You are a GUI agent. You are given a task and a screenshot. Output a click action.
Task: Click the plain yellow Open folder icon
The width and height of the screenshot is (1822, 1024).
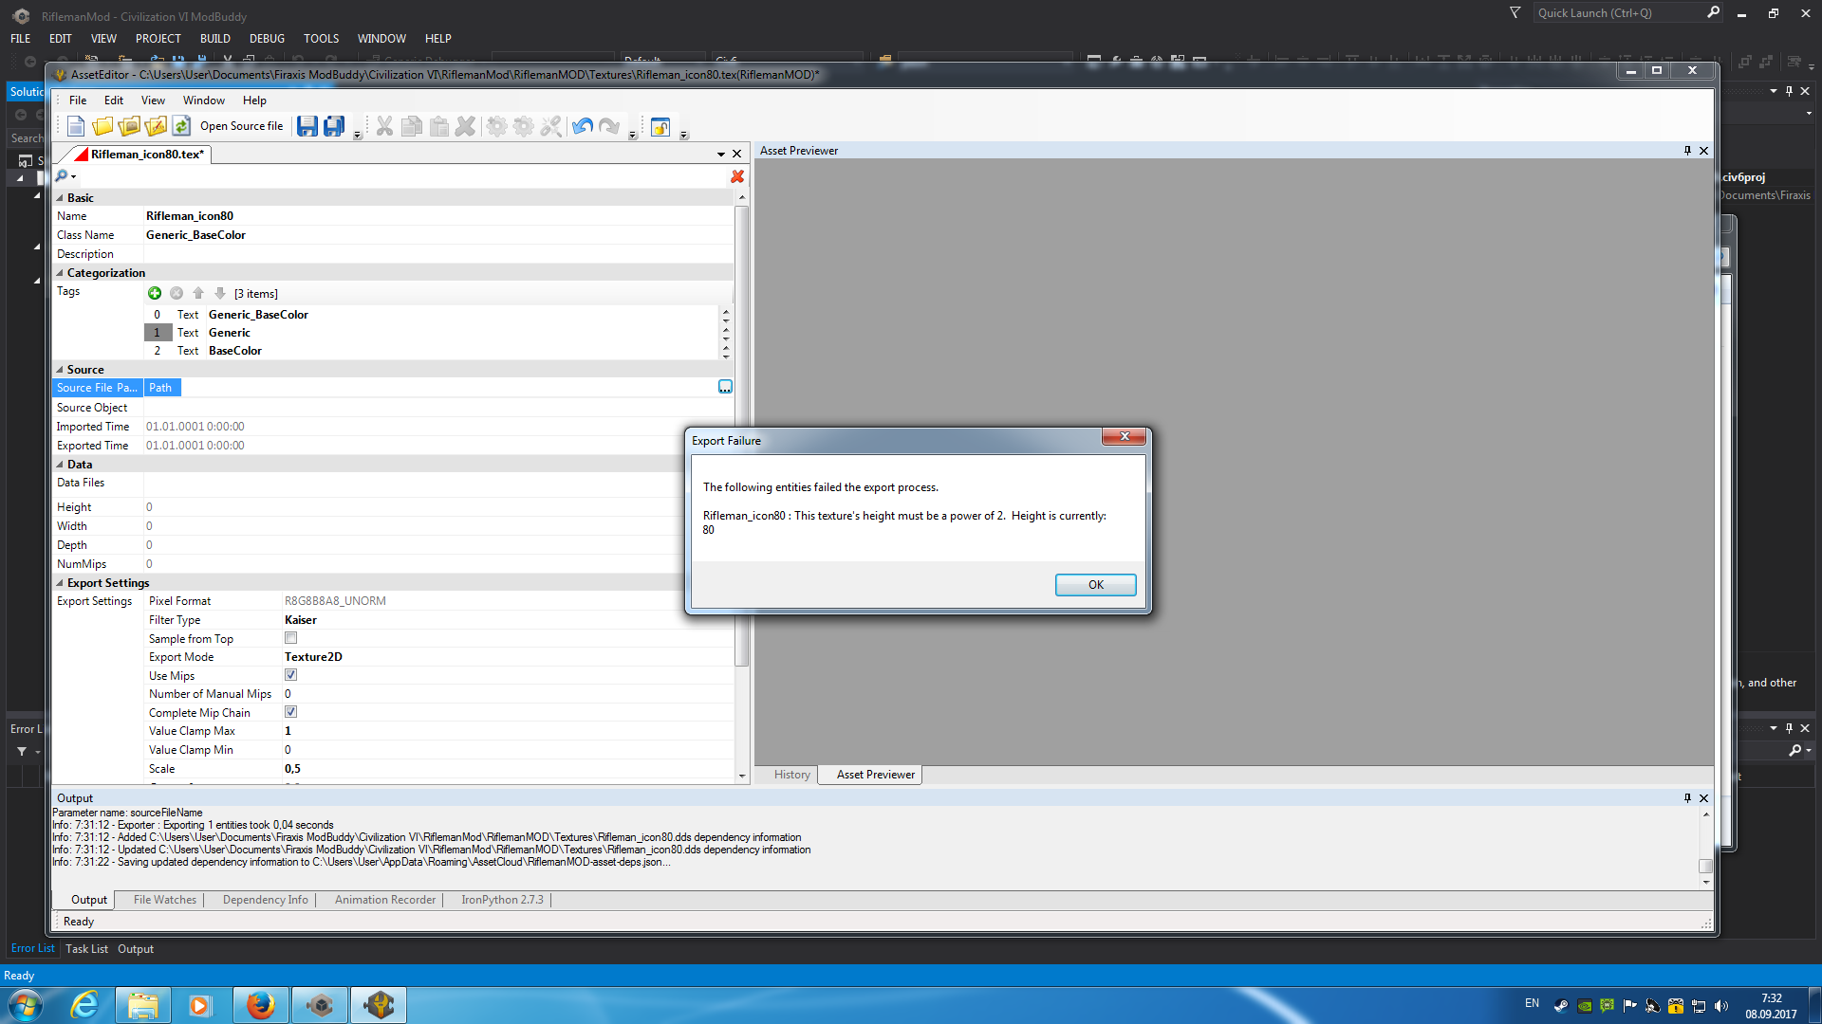pyautogui.click(x=102, y=126)
